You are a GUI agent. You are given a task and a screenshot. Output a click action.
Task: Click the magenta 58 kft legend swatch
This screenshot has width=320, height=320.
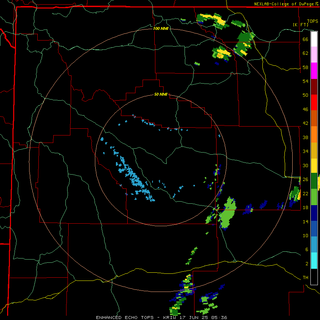click(314, 71)
